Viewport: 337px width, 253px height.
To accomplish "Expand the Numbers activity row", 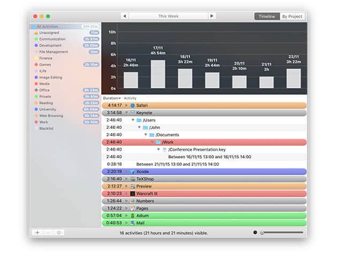I will [126, 201].
